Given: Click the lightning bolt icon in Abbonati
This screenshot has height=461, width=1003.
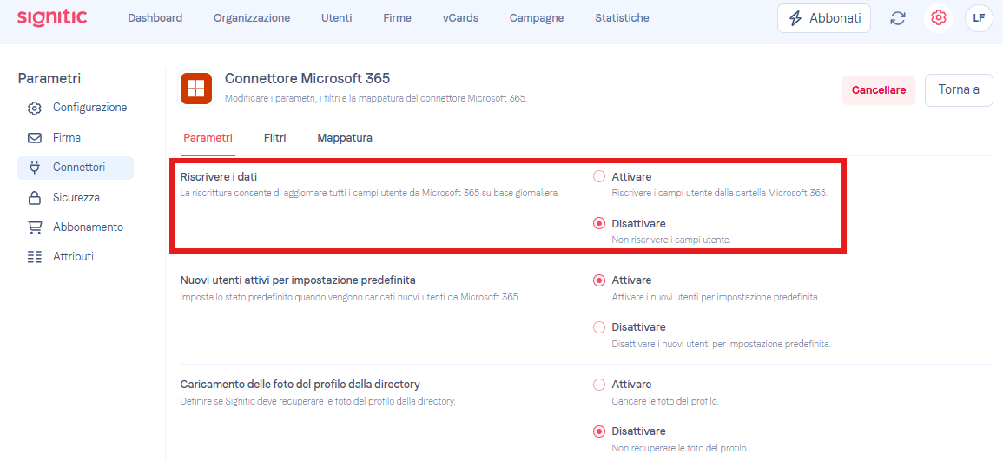Looking at the screenshot, I should coord(795,18).
